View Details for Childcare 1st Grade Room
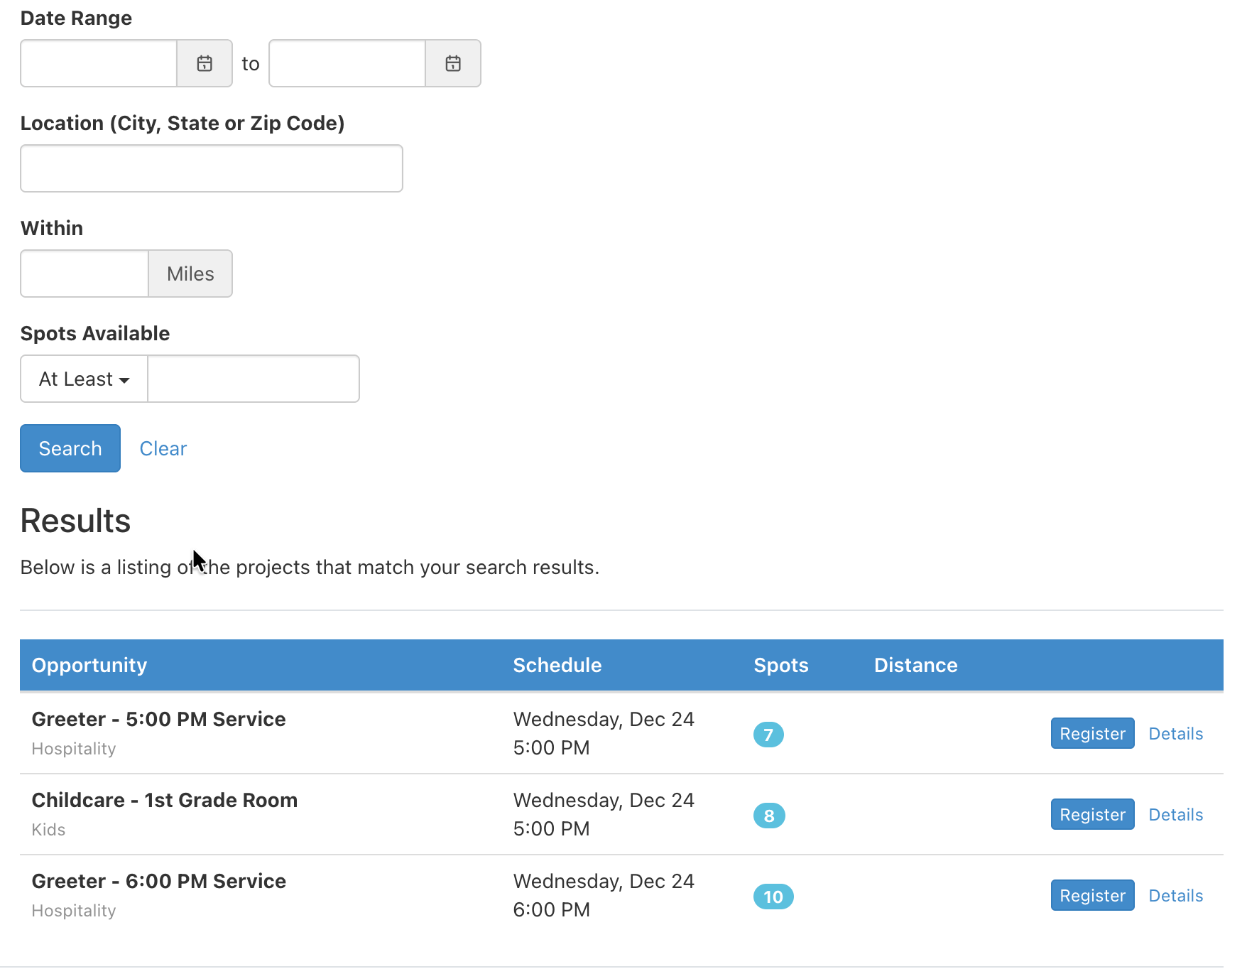Screen dimensions: 1247x969 click(1175, 815)
